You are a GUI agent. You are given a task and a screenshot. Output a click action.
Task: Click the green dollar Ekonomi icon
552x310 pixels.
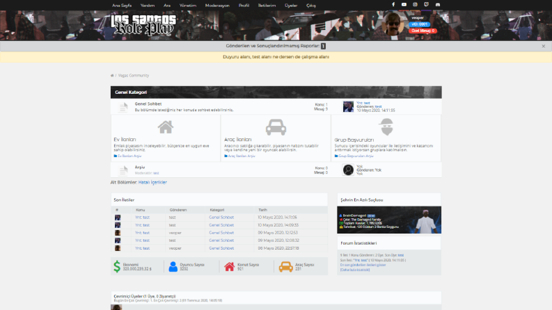tap(117, 266)
